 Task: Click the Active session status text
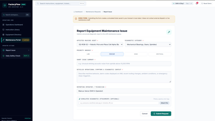(x=28, y=118)
